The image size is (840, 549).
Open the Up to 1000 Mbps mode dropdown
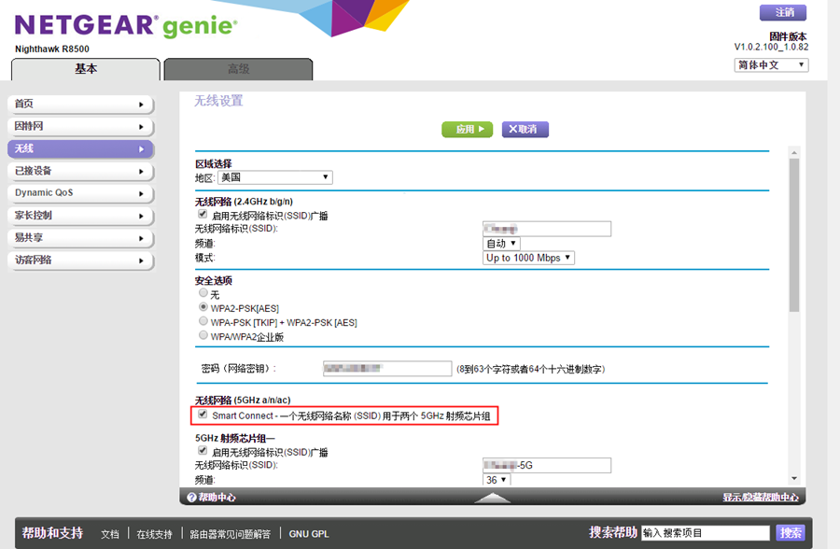tap(528, 258)
